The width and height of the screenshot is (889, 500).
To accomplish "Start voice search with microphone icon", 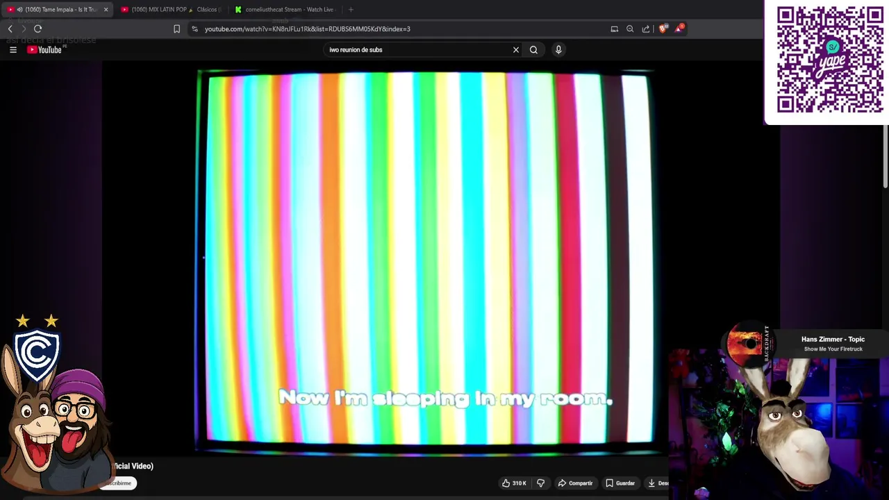I will pyautogui.click(x=558, y=50).
